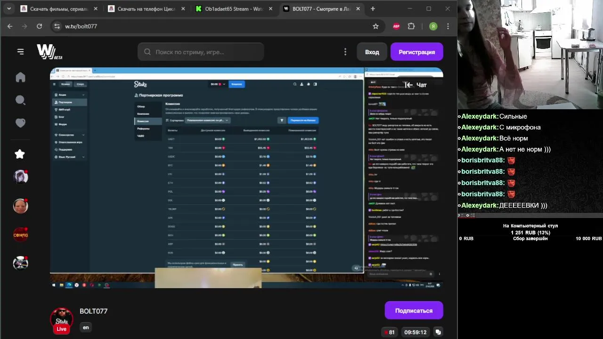Open the w.tv hamburger menu
Screen dimensions: 603x339
click(x=20, y=52)
